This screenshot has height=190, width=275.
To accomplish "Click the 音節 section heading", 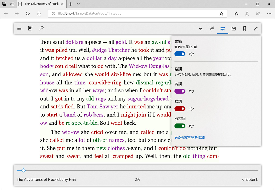I will pyautogui.click(x=178, y=41).
